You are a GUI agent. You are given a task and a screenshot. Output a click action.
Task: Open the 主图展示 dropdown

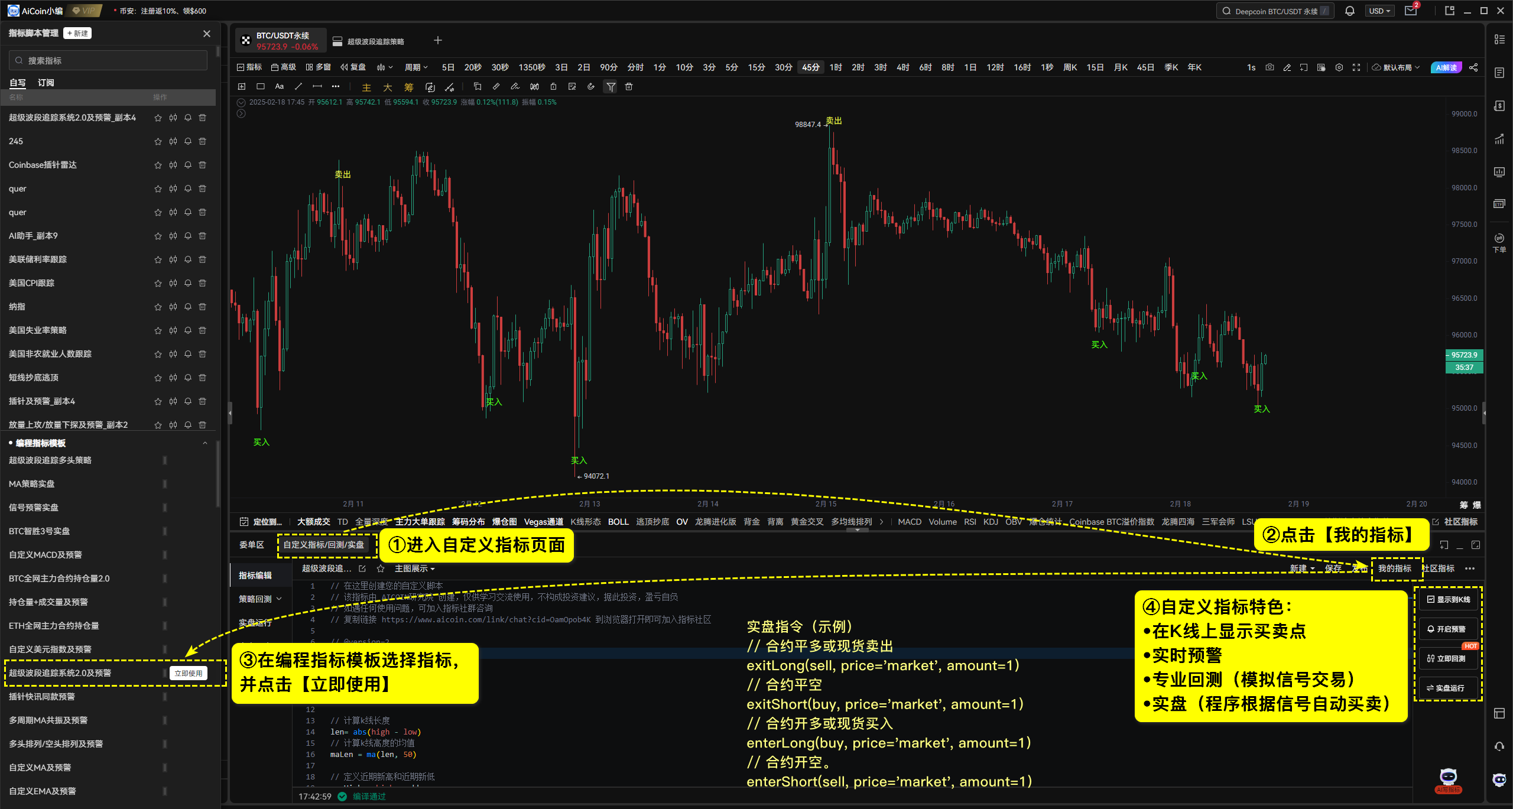tap(415, 568)
